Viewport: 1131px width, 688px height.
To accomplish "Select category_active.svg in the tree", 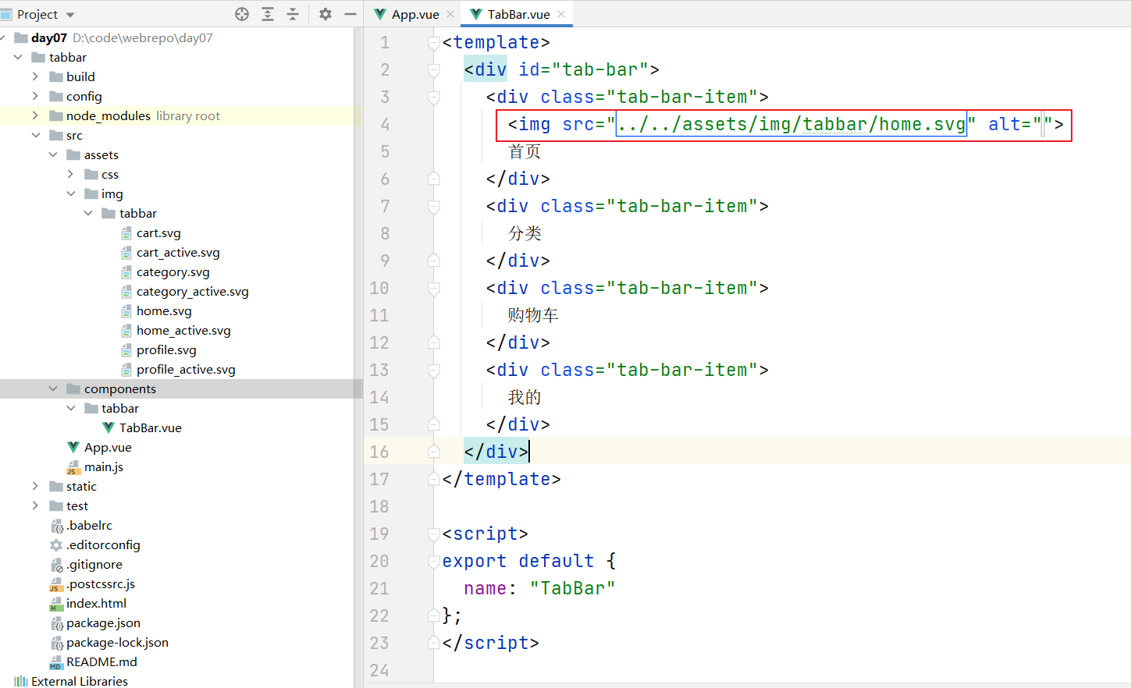I will click(192, 291).
